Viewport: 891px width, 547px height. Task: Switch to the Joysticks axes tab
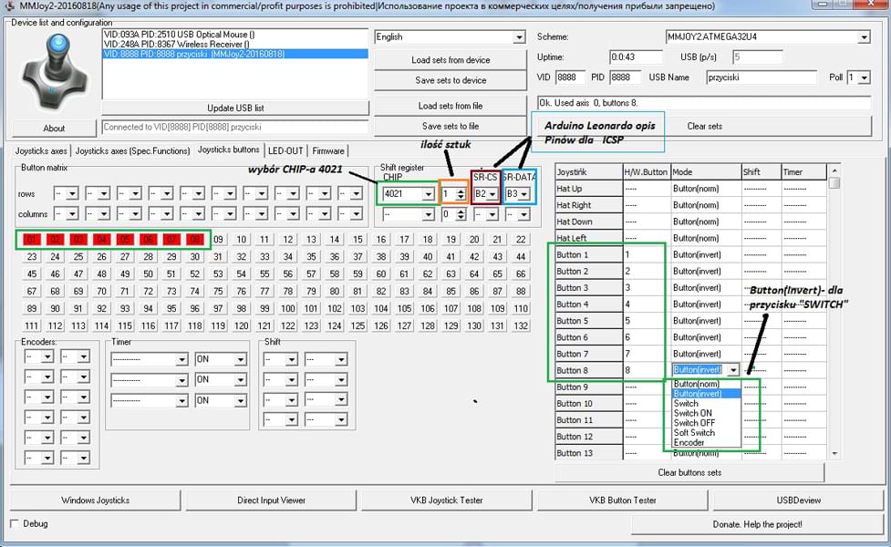point(42,150)
